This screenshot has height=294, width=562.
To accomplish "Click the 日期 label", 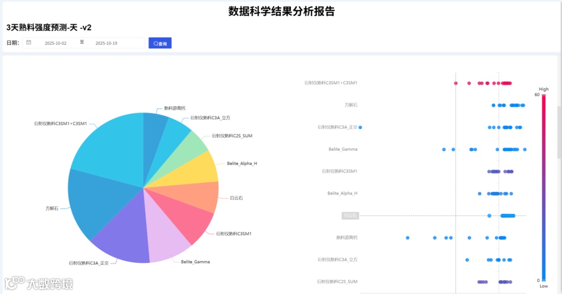I will click(x=12, y=43).
